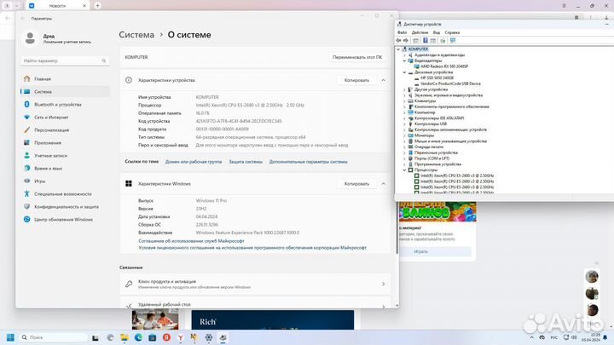Collapse Дисковые устройства node
Screen dimensions: 614x345
pos(404,72)
